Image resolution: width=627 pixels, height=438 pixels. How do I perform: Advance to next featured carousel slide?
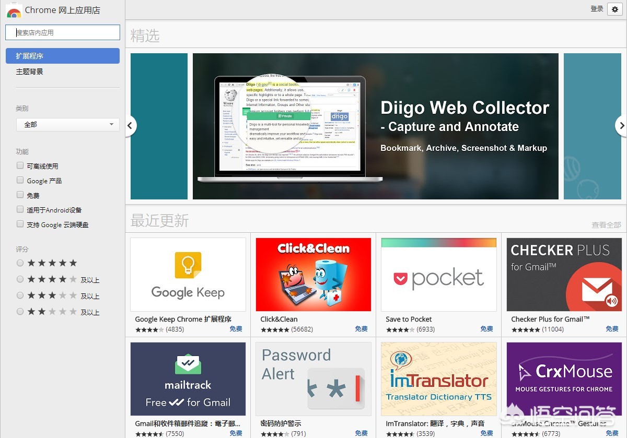(621, 126)
